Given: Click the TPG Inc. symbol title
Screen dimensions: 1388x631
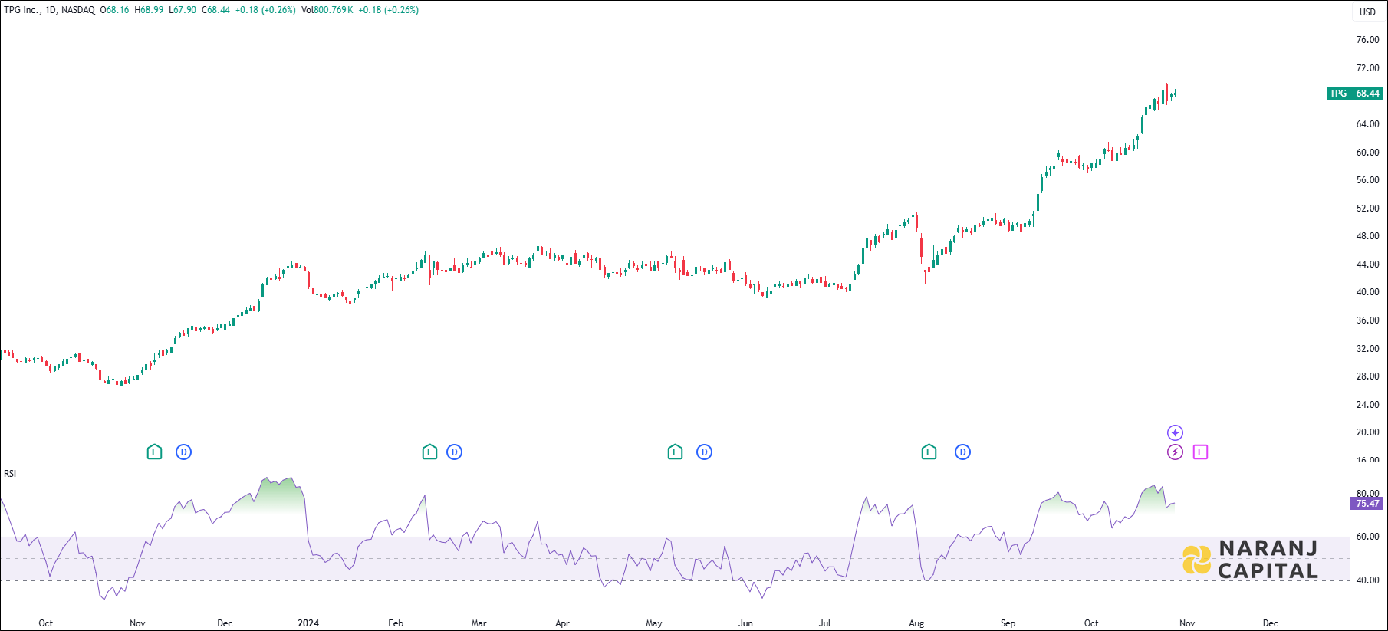Looking at the screenshot, I should (x=21, y=10).
